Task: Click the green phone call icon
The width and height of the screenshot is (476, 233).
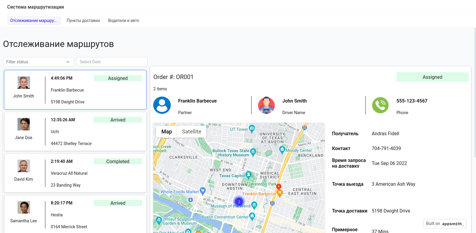Action: coord(380,105)
